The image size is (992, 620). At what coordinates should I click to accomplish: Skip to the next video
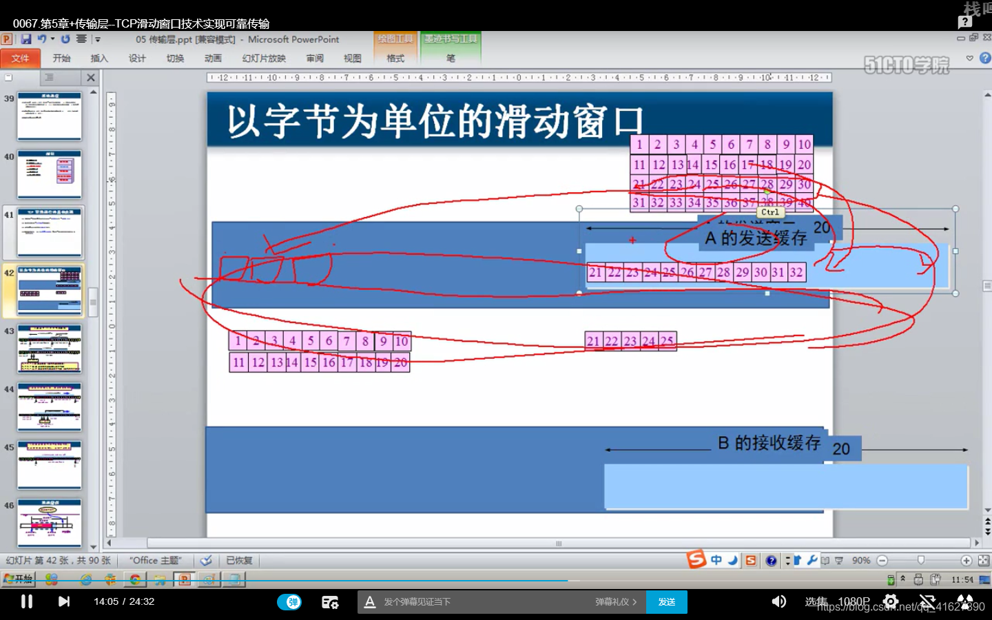tap(64, 601)
